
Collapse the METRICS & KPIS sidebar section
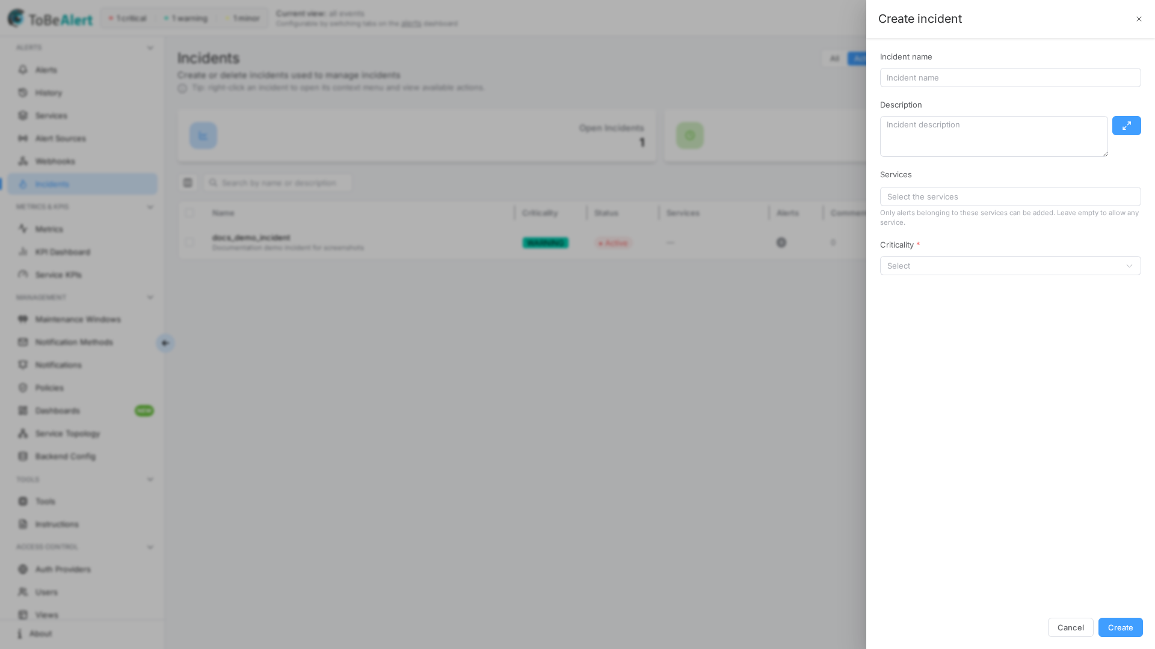[150, 207]
